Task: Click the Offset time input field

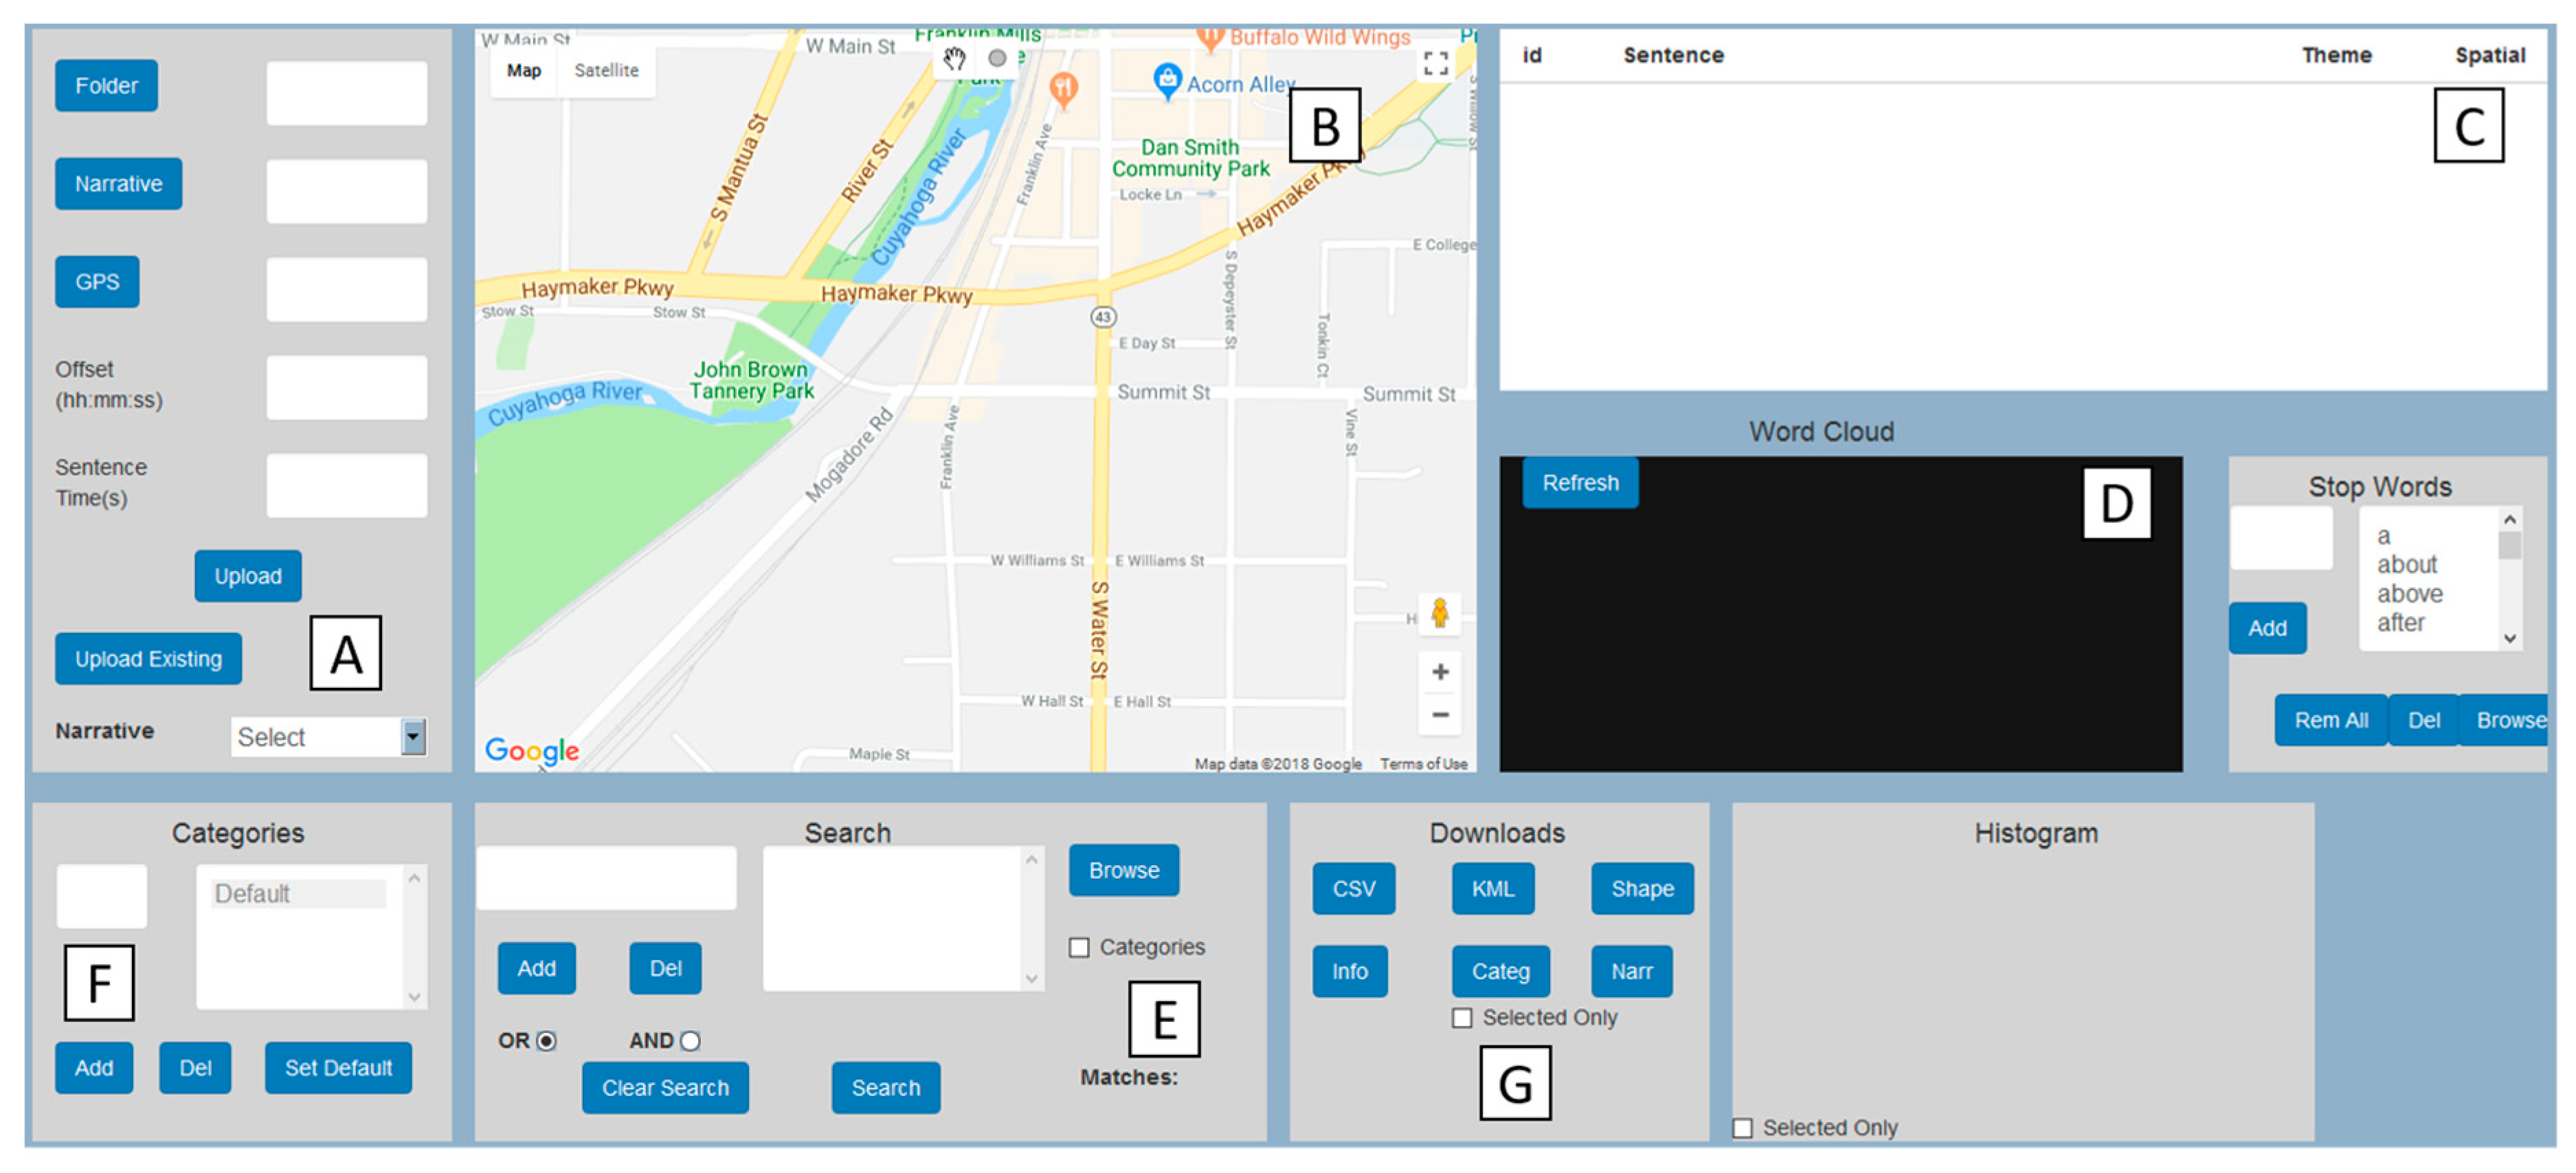Action: [346, 386]
